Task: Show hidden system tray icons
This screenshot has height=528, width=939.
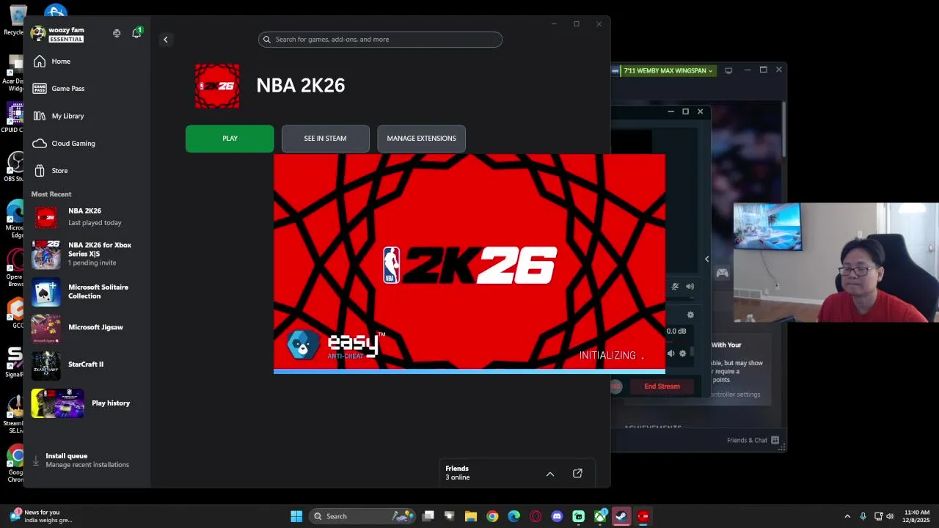Action: point(847,516)
